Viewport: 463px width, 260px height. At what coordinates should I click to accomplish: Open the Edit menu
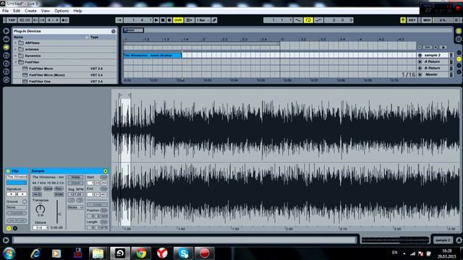(17, 11)
